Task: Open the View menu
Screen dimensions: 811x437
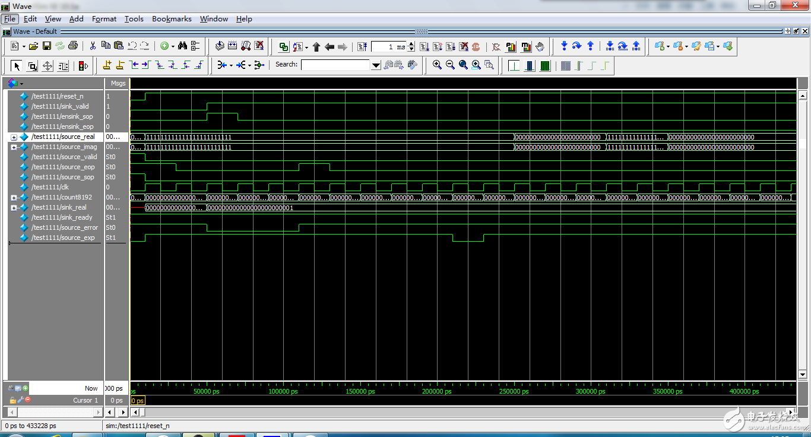Action: [x=53, y=19]
